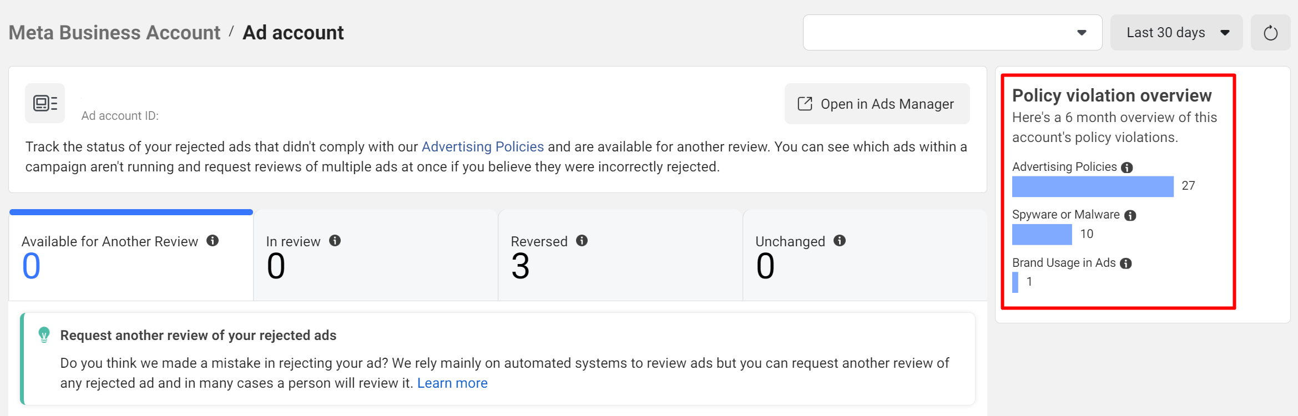This screenshot has height=416, width=1298.
Task: Switch to the In review tab
Action: 376,256
